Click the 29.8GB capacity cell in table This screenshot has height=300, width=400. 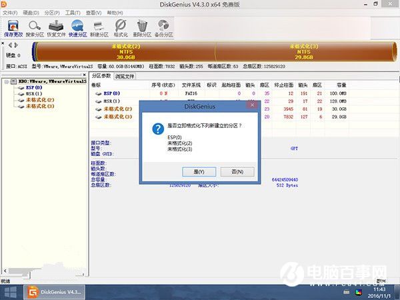pos(339,117)
